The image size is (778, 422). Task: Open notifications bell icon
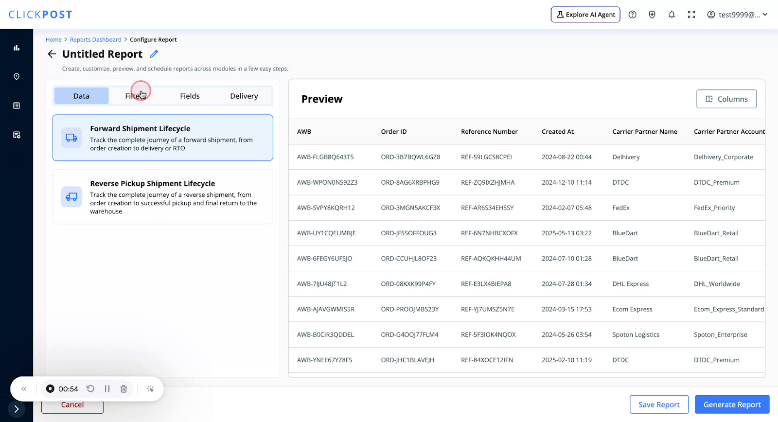tap(672, 15)
